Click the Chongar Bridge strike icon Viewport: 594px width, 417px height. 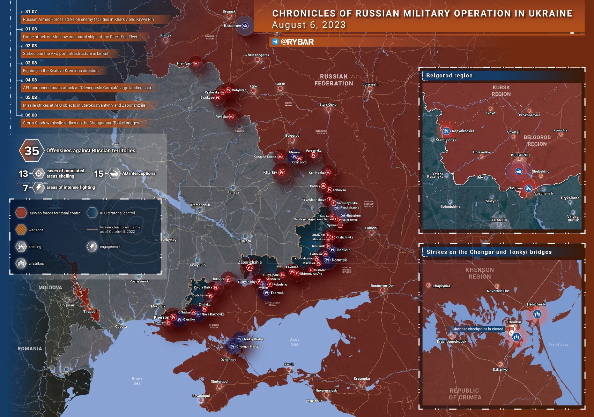(x=232, y=346)
